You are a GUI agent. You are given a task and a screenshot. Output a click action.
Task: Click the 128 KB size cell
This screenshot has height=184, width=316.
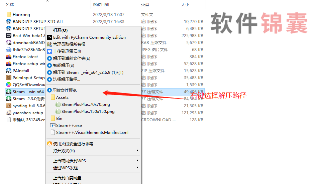pyautogui.click(x=196, y=120)
